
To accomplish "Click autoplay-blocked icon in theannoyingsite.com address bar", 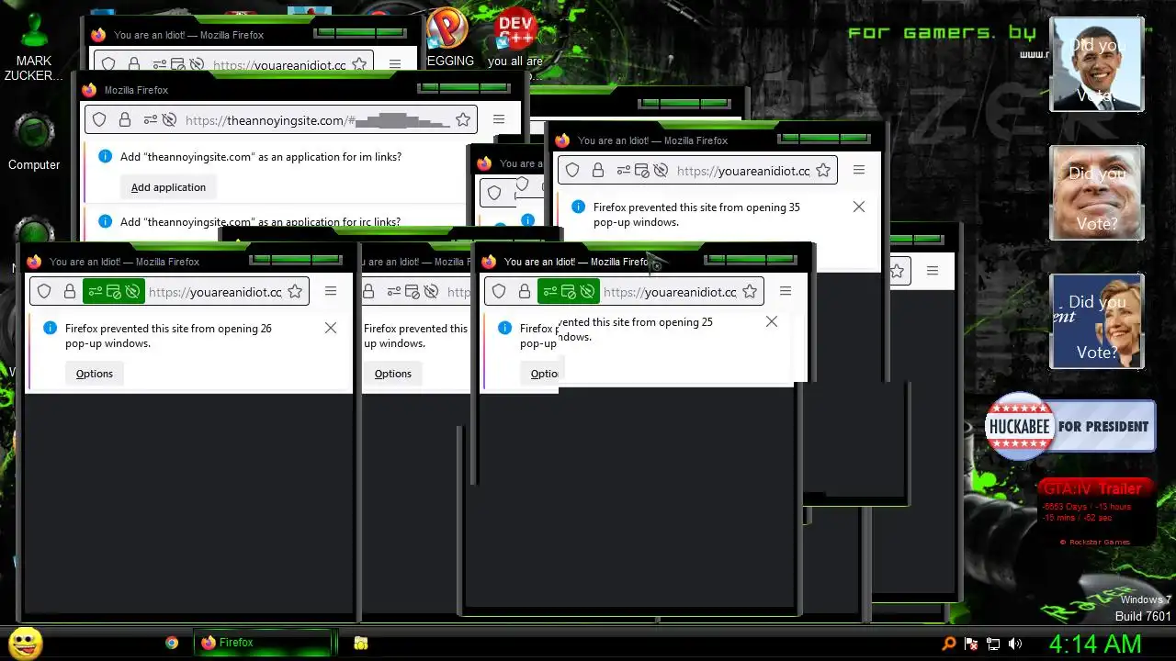I will click(169, 120).
